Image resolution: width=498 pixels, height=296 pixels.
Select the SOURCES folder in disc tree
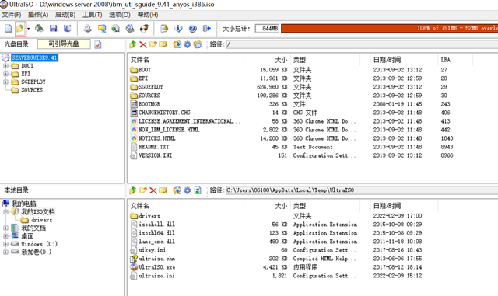pos(32,90)
